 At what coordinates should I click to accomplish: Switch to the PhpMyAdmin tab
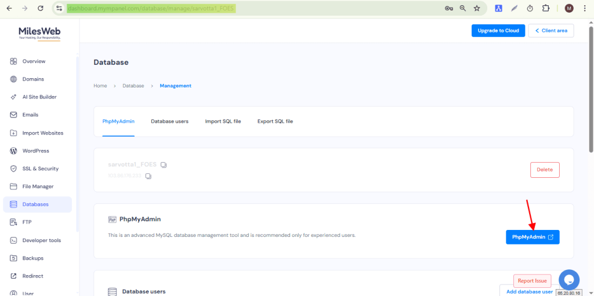[x=118, y=121]
